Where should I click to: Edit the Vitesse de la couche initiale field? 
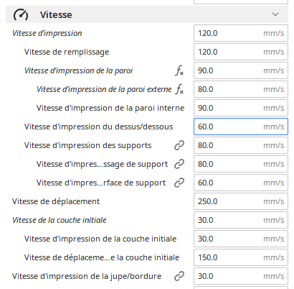point(241,220)
